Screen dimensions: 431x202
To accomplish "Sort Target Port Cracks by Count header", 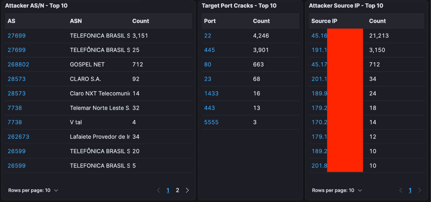I will [261, 21].
